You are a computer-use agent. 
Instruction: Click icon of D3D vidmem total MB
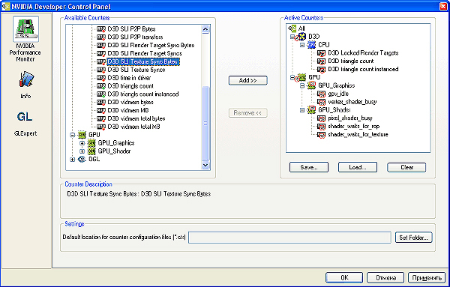coord(101,127)
